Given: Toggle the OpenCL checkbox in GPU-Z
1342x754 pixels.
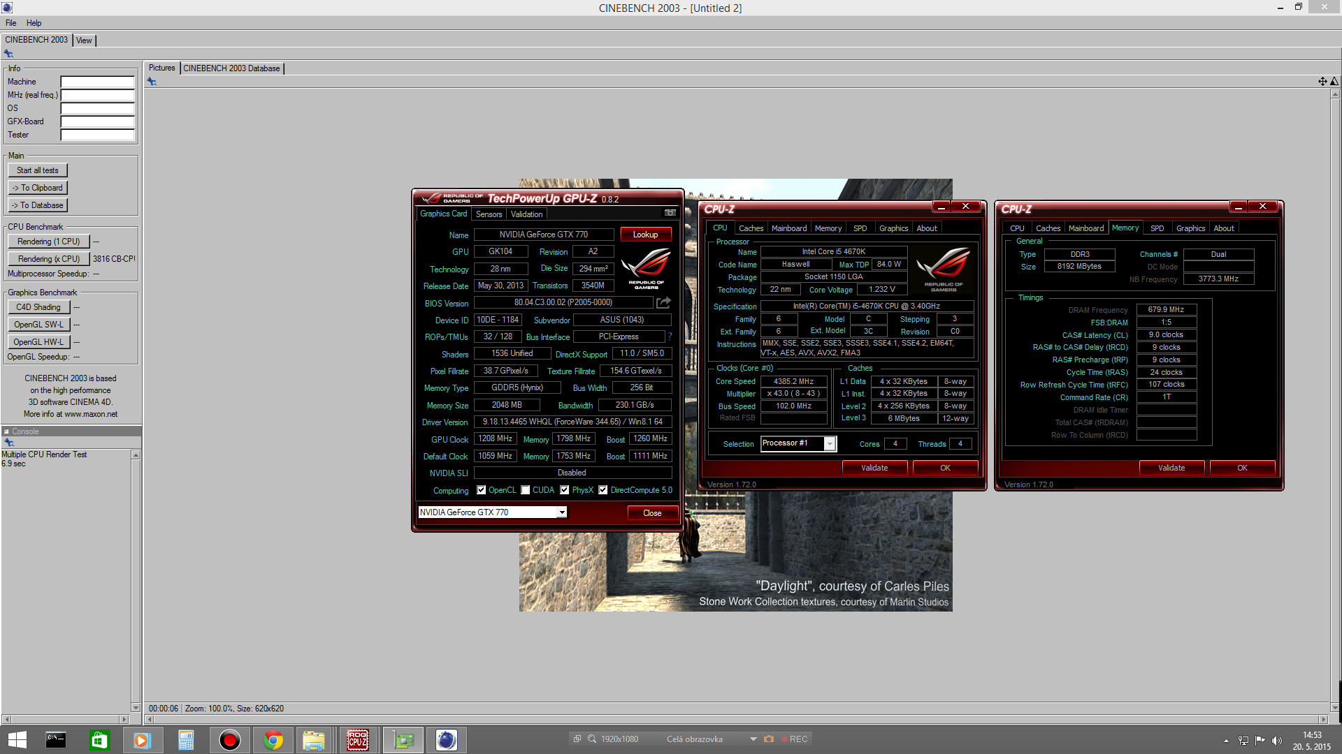Looking at the screenshot, I should point(481,490).
